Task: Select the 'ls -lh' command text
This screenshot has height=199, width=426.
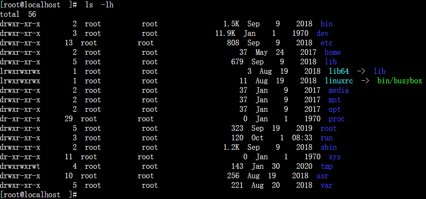Action: pyautogui.click(x=99, y=5)
